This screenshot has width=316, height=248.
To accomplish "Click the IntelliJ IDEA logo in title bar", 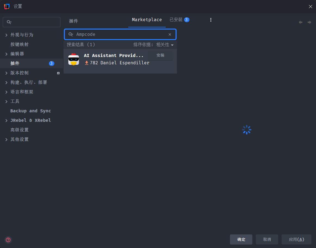I will pos(7,7).
